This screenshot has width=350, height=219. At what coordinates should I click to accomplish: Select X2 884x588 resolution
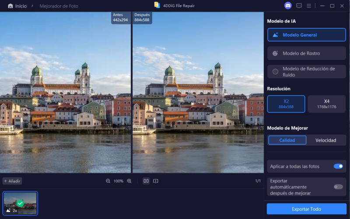tap(286, 104)
